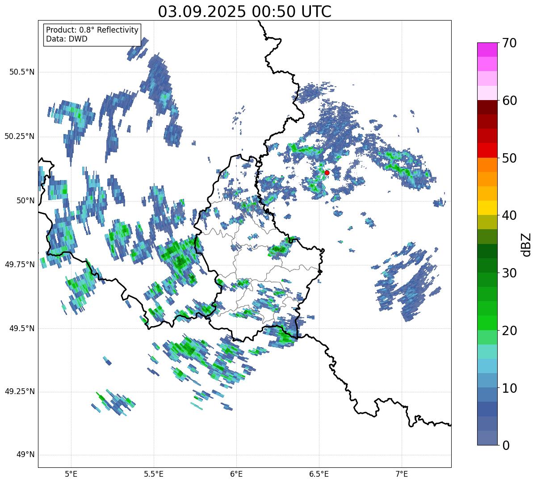Click the red radar site marker dot
This screenshot has width=537, height=483.
(327, 172)
